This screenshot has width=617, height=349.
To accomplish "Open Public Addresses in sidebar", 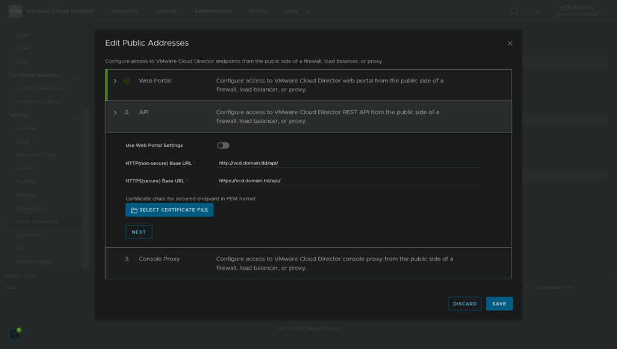I will 37,221.
